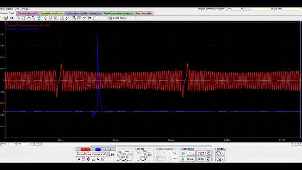302x170 pixels.
Task: Toggle the last gray channel selector button
Action: tap(113, 149)
